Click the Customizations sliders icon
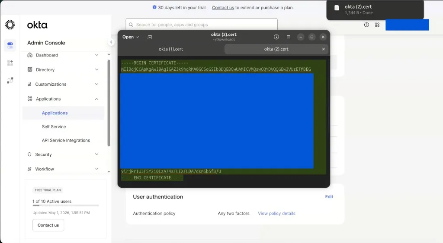Viewport: 443px width, 243px height. [x=29, y=84]
